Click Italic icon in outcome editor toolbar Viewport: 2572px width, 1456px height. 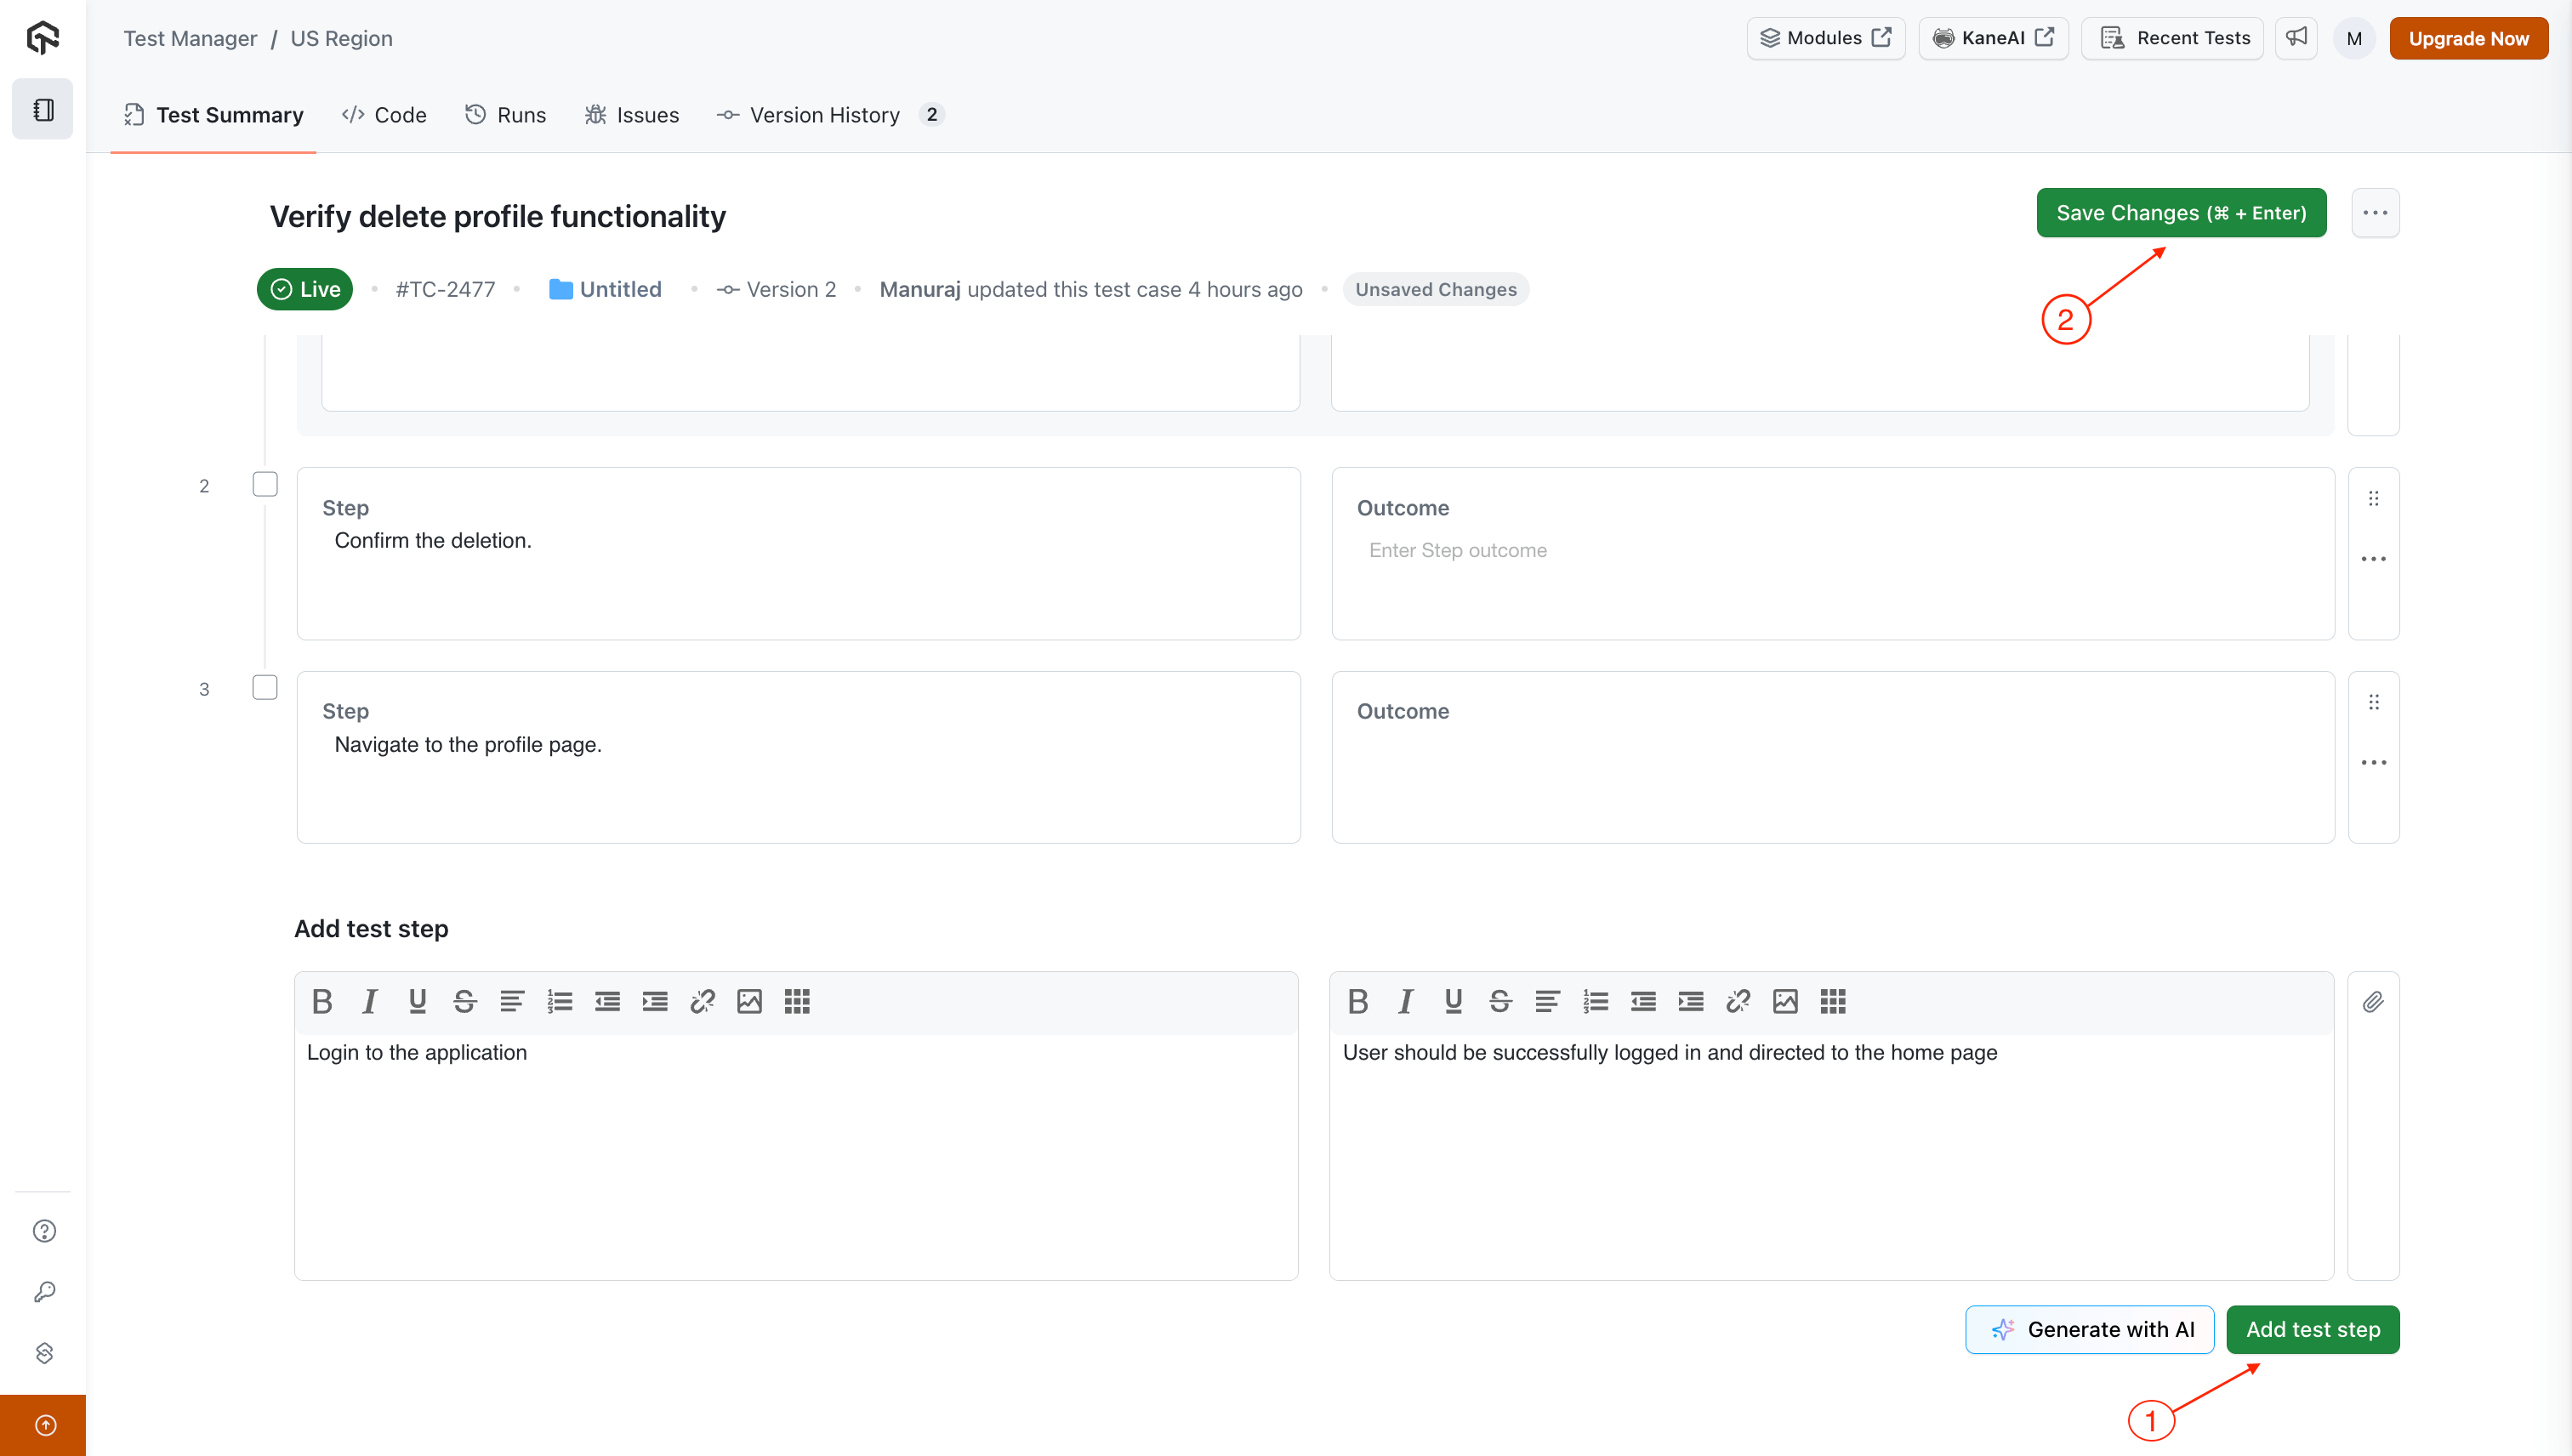click(x=1405, y=1001)
